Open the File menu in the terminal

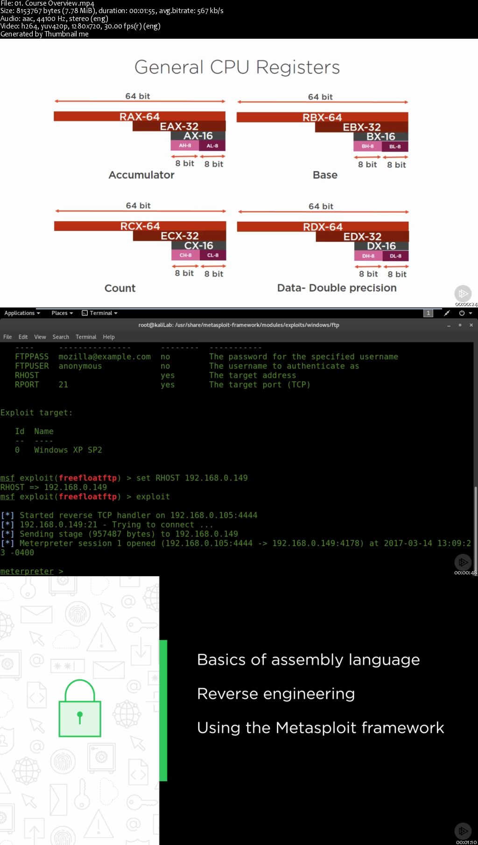(x=7, y=337)
